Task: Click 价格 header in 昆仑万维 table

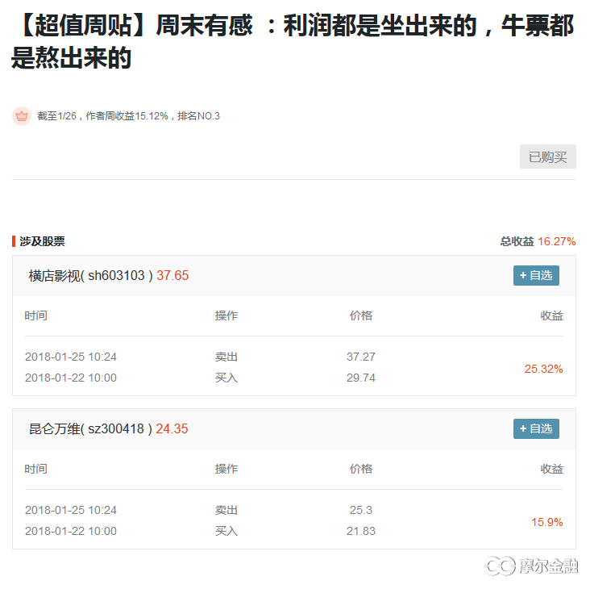Action: coord(361,469)
